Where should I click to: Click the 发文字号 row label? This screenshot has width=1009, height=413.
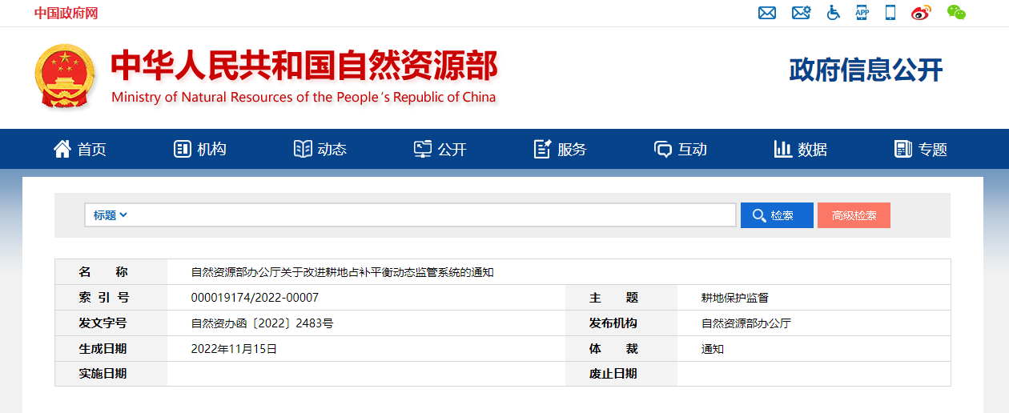pyautogui.click(x=103, y=323)
